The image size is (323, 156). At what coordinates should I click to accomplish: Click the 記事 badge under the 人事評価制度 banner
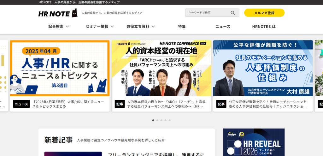[x=221, y=104]
